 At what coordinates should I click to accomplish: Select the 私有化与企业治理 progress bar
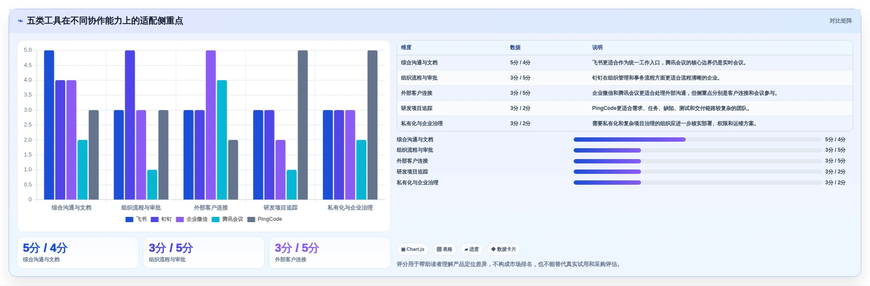coord(697,183)
